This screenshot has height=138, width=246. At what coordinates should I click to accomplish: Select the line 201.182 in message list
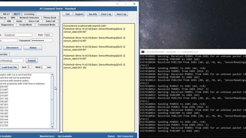click(4, 99)
